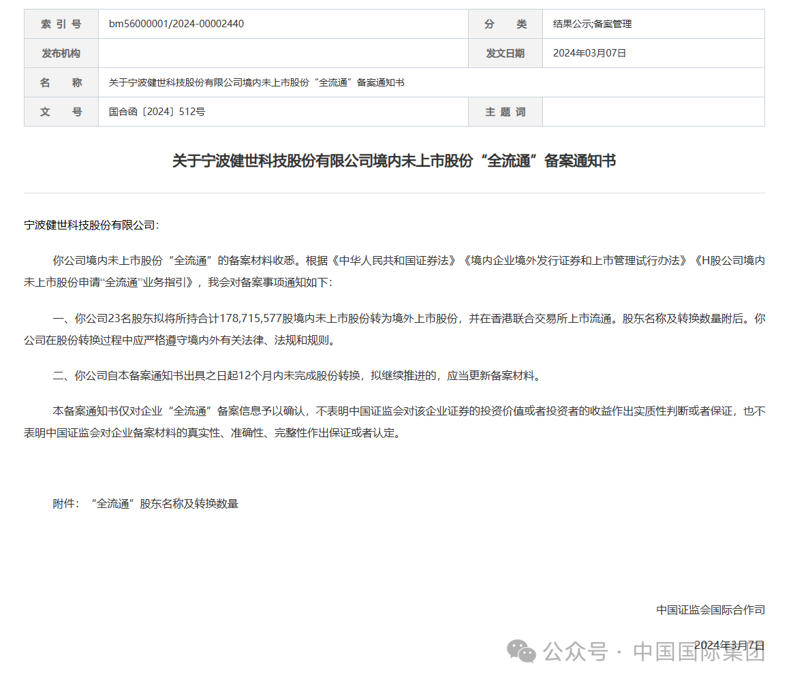Click the paragraph starting 本备案通知书仅对企业

pyautogui.click(x=394, y=422)
